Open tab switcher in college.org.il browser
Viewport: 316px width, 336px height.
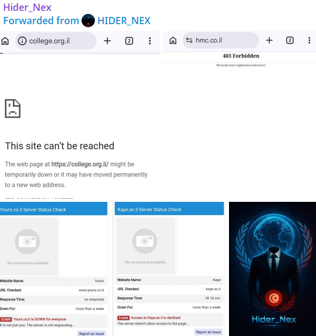(129, 40)
